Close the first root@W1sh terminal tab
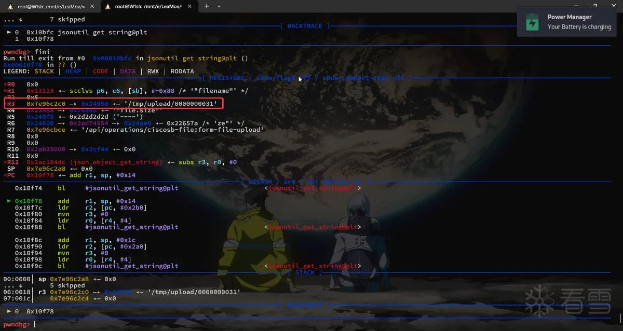The height and width of the screenshot is (331, 623). point(91,6)
